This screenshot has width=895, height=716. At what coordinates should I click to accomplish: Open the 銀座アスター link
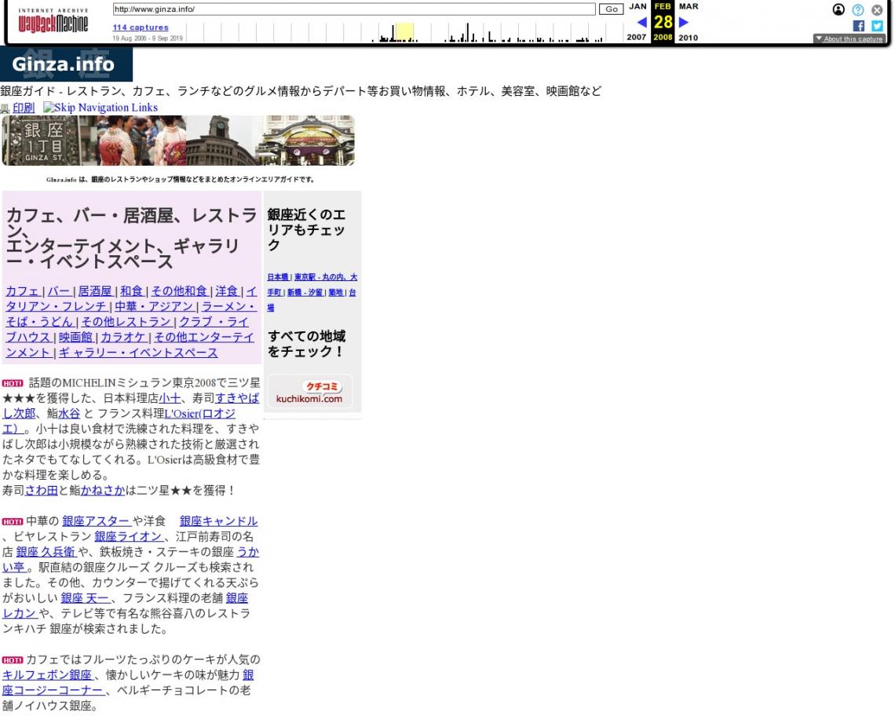tap(97, 521)
